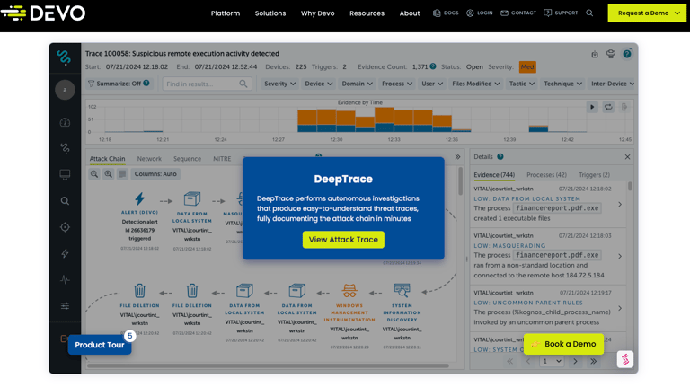Open the page number dropdown
Viewport: 690px width, 387px height.
tap(552, 362)
